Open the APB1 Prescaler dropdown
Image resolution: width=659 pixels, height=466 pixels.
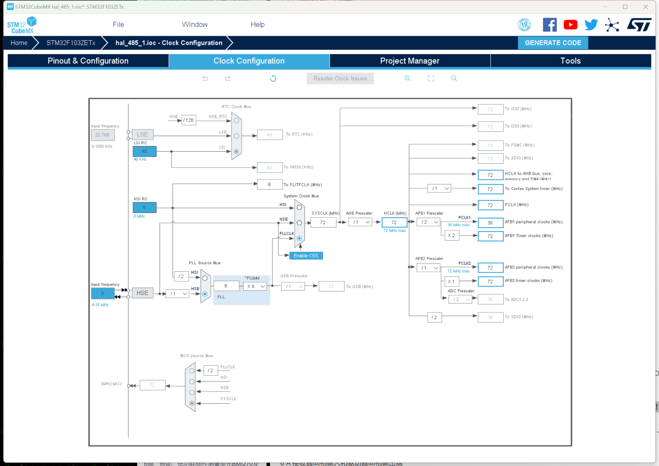tap(429, 222)
